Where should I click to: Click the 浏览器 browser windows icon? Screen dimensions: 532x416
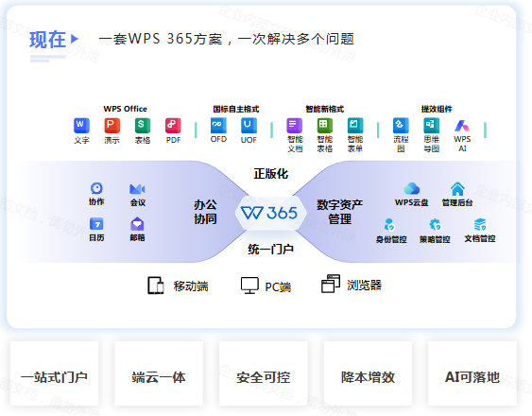pyautogui.click(x=331, y=284)
